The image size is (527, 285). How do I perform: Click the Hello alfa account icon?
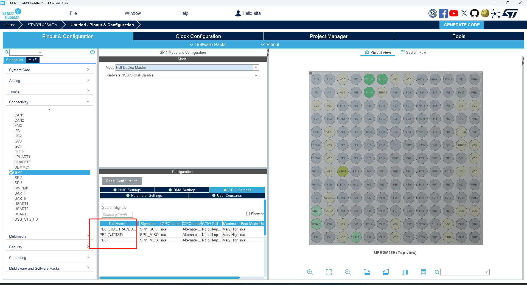click(238, 13)
